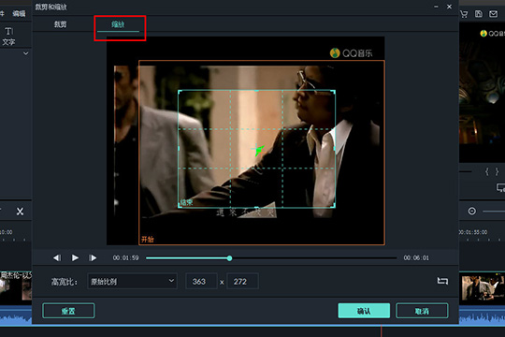Swap width and height icon
Image resolution: width=505 pixels, height=337 pixels.
point(442,281)
